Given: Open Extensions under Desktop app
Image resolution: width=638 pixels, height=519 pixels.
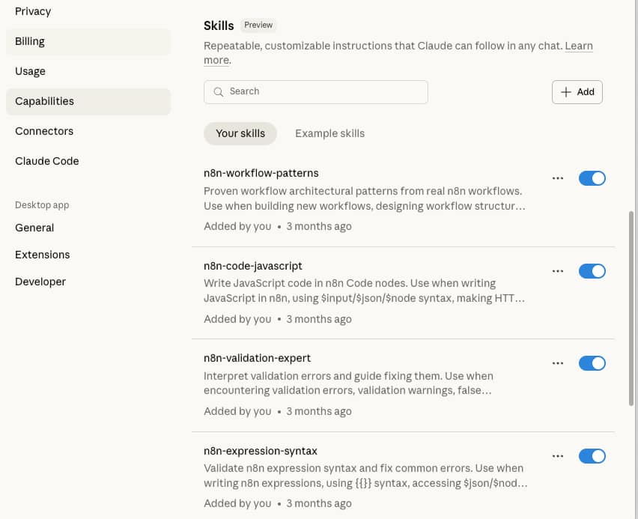Looking at the screenshot, I should pyautogui.click(x=42, y=255).
